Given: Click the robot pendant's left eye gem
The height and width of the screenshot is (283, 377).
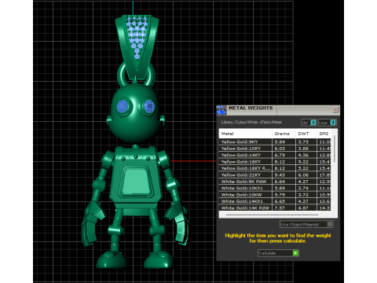Looking at the screenshot, I should pyautogui.click(x=122, y=106).
